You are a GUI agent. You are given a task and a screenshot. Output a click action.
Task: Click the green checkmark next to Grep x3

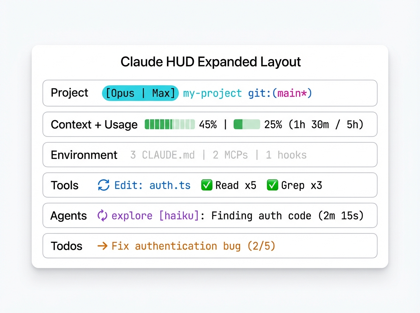coord(272,185)
